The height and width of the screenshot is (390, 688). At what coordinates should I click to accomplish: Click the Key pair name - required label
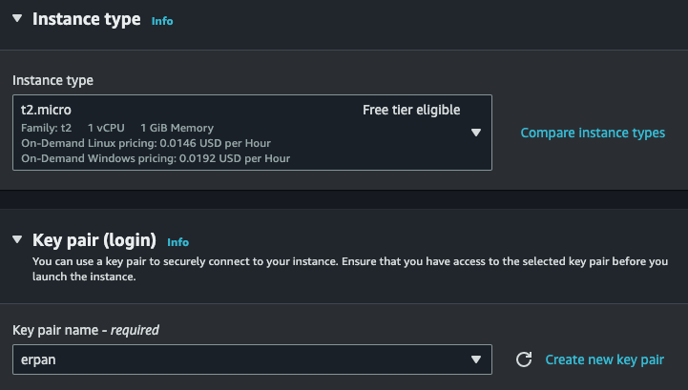click(86, 330)
